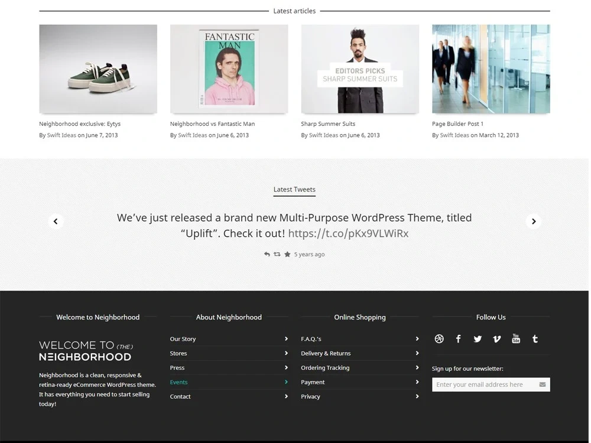Open F.A.Q.'s footer link
591x443 pixels.
pyautogui.click(x=311, y=339)
